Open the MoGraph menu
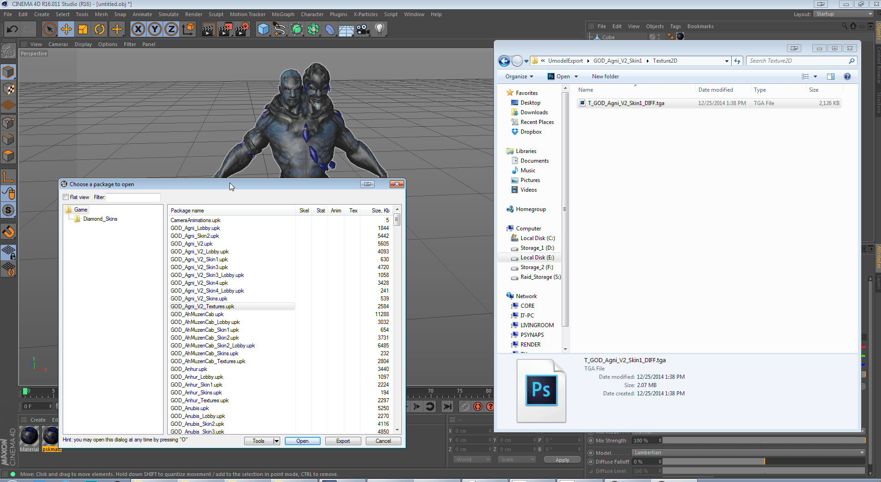This screenshot has height=482, width=881. pos(282,14)
